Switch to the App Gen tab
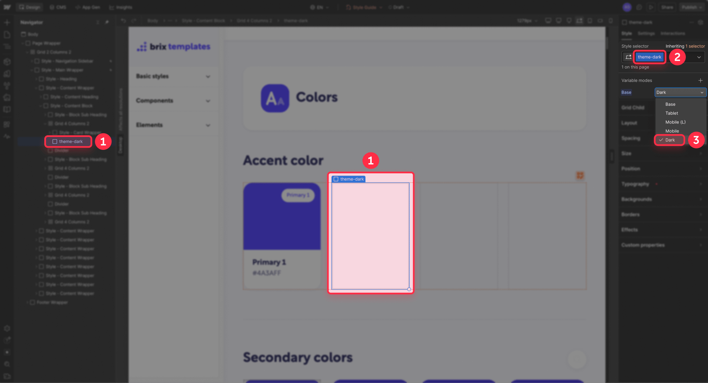Viewport: 708px width, 383px height. click(88, 7)
